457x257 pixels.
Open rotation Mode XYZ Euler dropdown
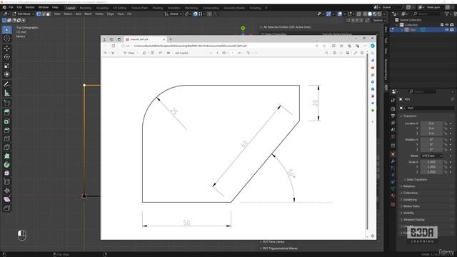click(431, 156)
